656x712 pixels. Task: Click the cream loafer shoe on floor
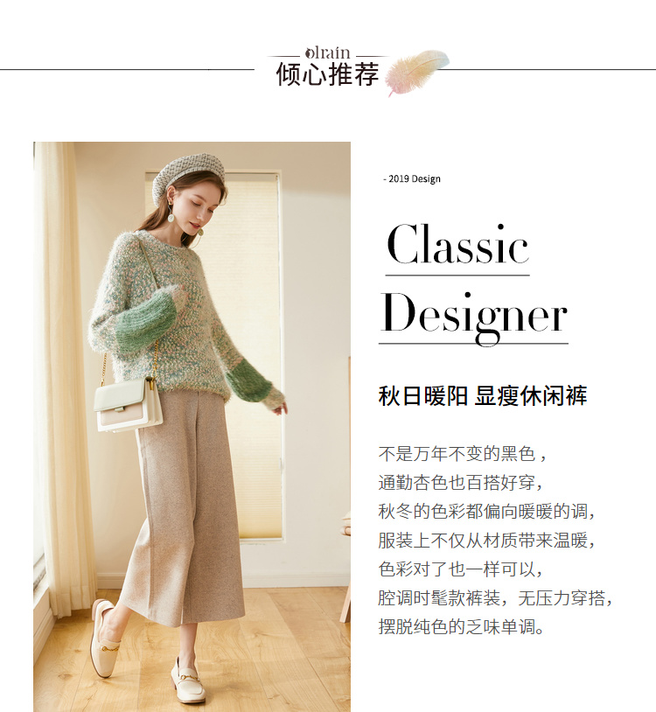[188, 681]
